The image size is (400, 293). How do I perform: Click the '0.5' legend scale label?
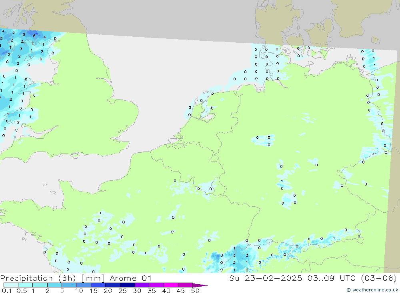22,291
